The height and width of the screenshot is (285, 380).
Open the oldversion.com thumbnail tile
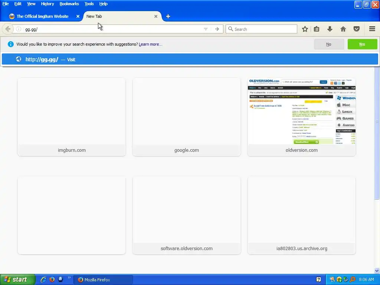(302, 117)
